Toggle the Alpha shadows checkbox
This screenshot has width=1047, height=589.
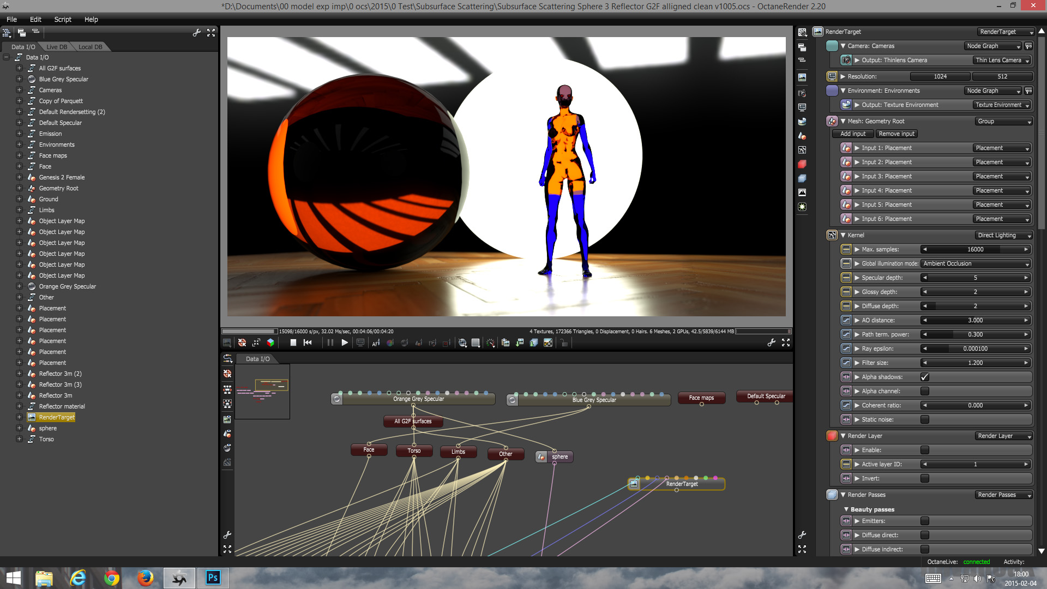925,377
